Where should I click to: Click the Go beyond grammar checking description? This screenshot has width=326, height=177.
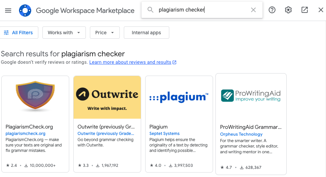tap(106, 142)
